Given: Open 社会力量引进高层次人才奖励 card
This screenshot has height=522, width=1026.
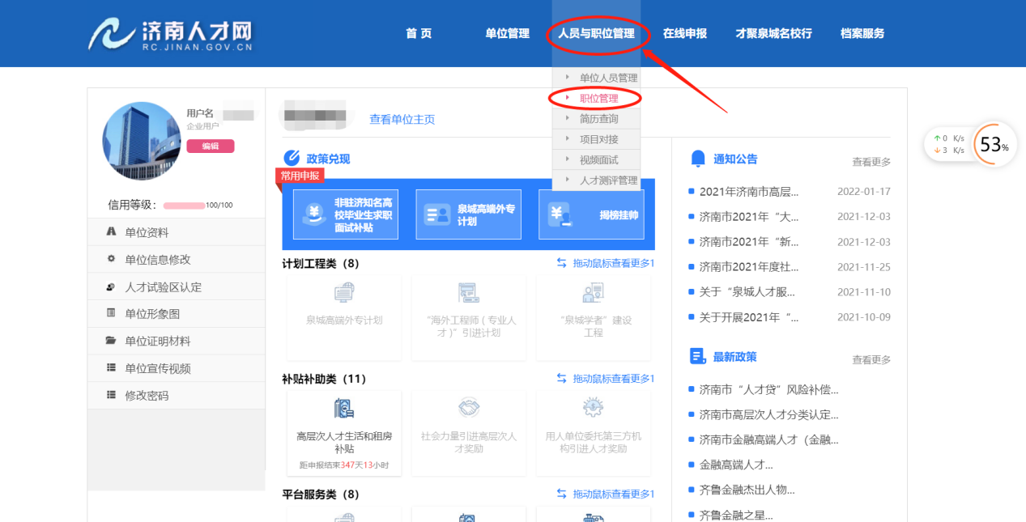Looking at the screenshot, I should tap(469, 434).
